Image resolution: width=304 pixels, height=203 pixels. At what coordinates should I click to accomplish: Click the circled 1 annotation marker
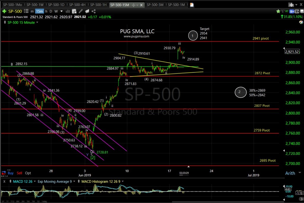point(193,36)
